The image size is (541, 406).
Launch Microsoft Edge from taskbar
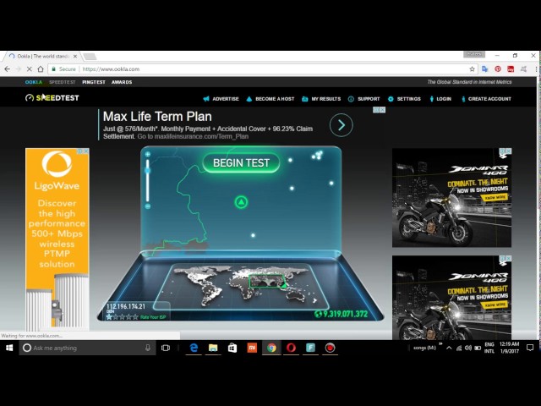(194, 348)
